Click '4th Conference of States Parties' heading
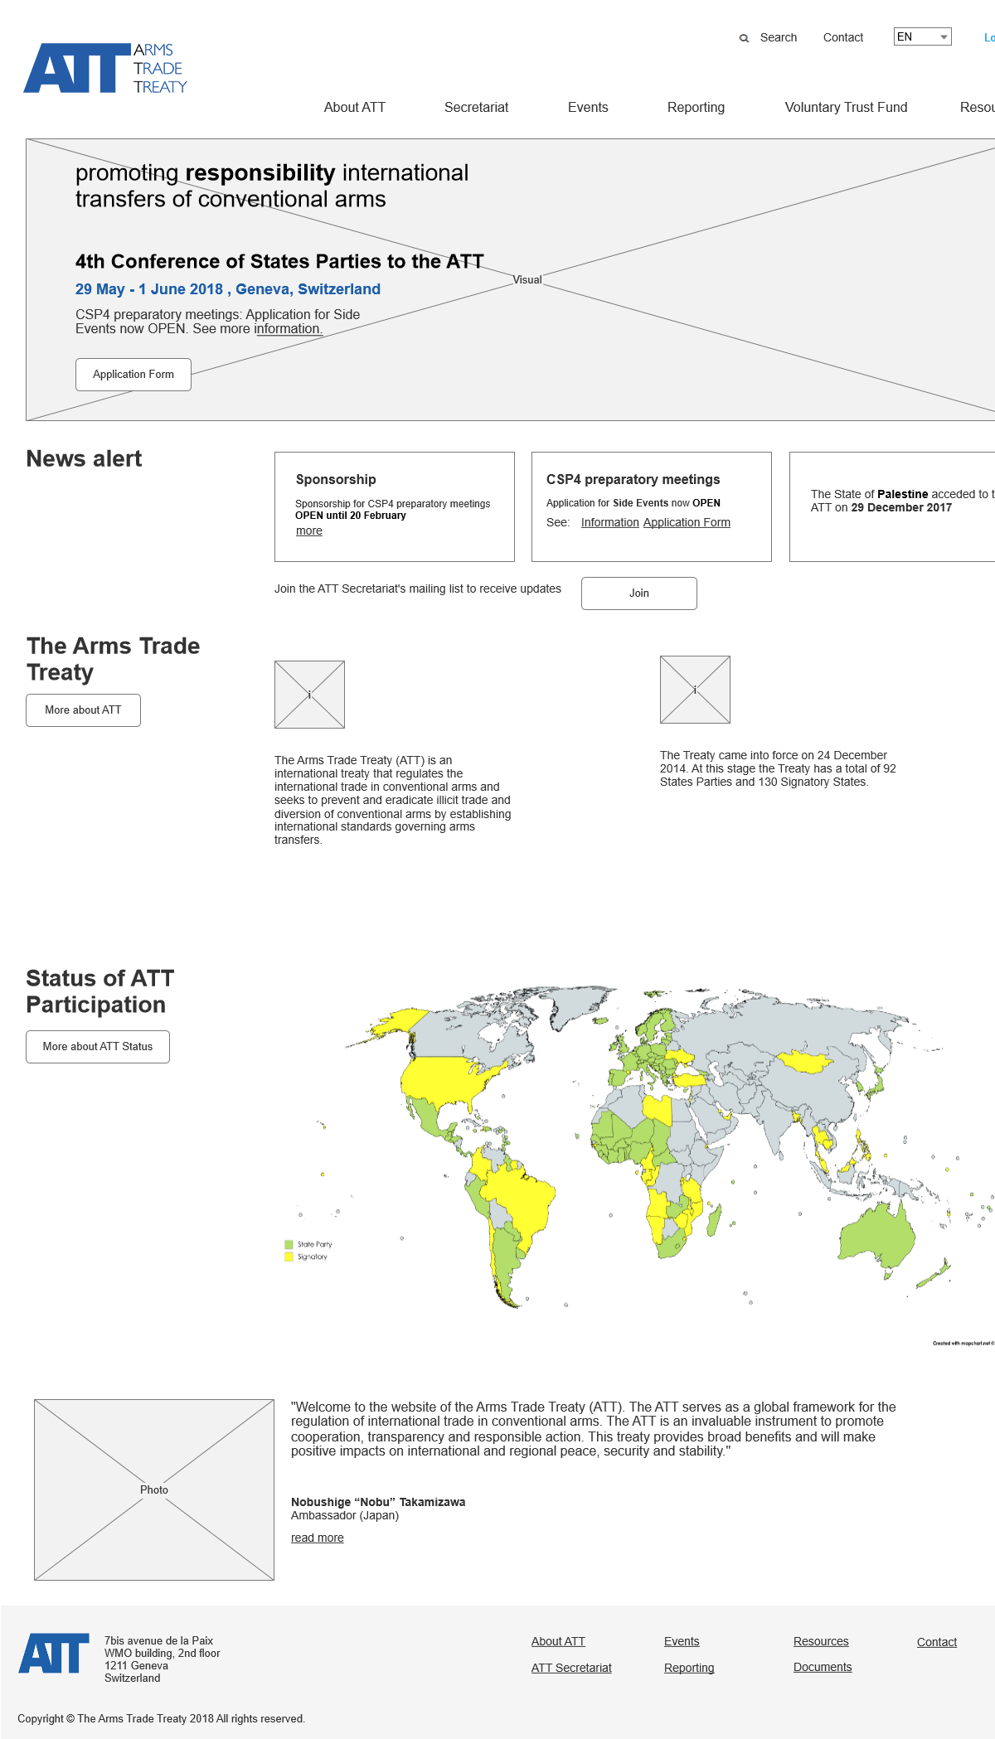995x1739 pixels. [279, 261]
